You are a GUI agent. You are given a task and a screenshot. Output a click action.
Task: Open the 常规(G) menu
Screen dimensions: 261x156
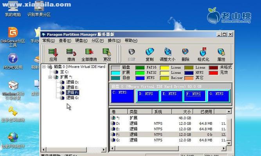coord(49,41)
